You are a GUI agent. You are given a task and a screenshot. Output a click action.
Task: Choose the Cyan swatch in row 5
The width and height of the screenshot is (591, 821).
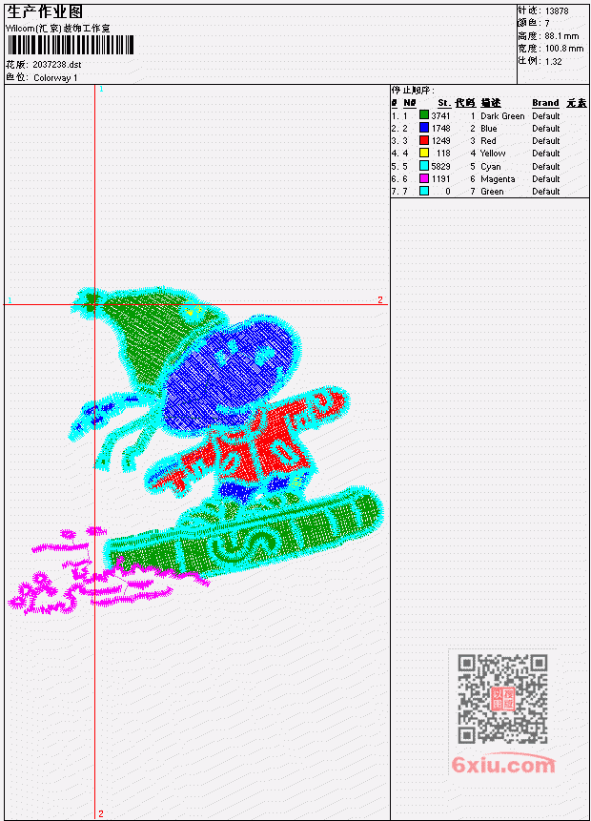point(424,166)
